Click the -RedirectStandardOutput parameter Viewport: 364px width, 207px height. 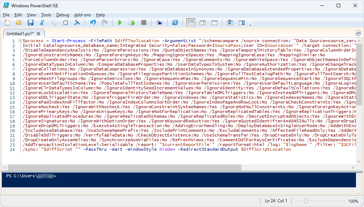point(208,149)
